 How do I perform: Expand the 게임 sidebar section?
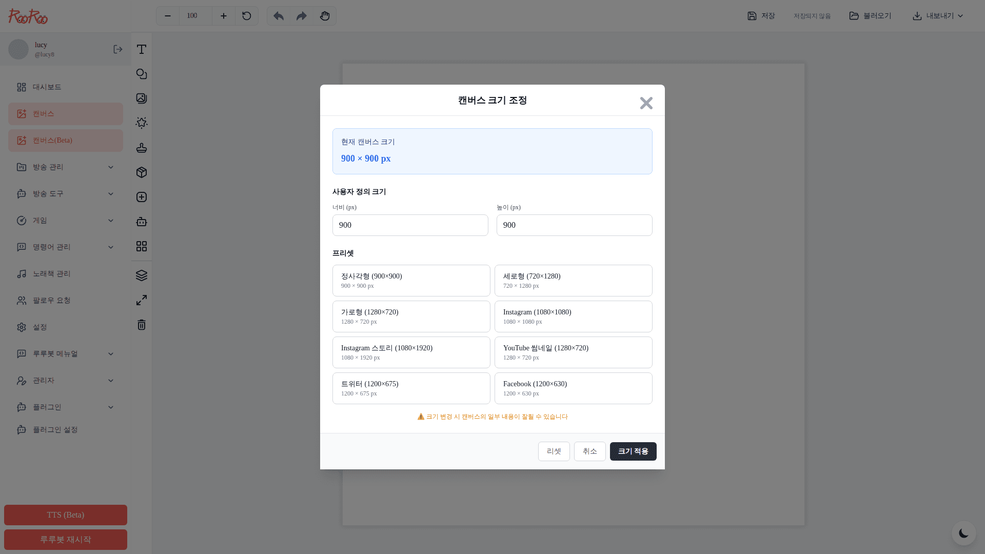tap(66, 221)
